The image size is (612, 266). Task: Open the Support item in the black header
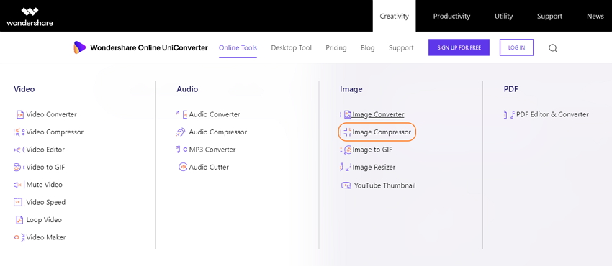[549, 16]
